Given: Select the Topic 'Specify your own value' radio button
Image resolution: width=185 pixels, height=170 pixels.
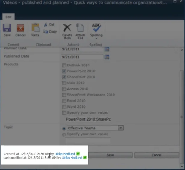Looking at the screenshot, I should coord(64,134).
